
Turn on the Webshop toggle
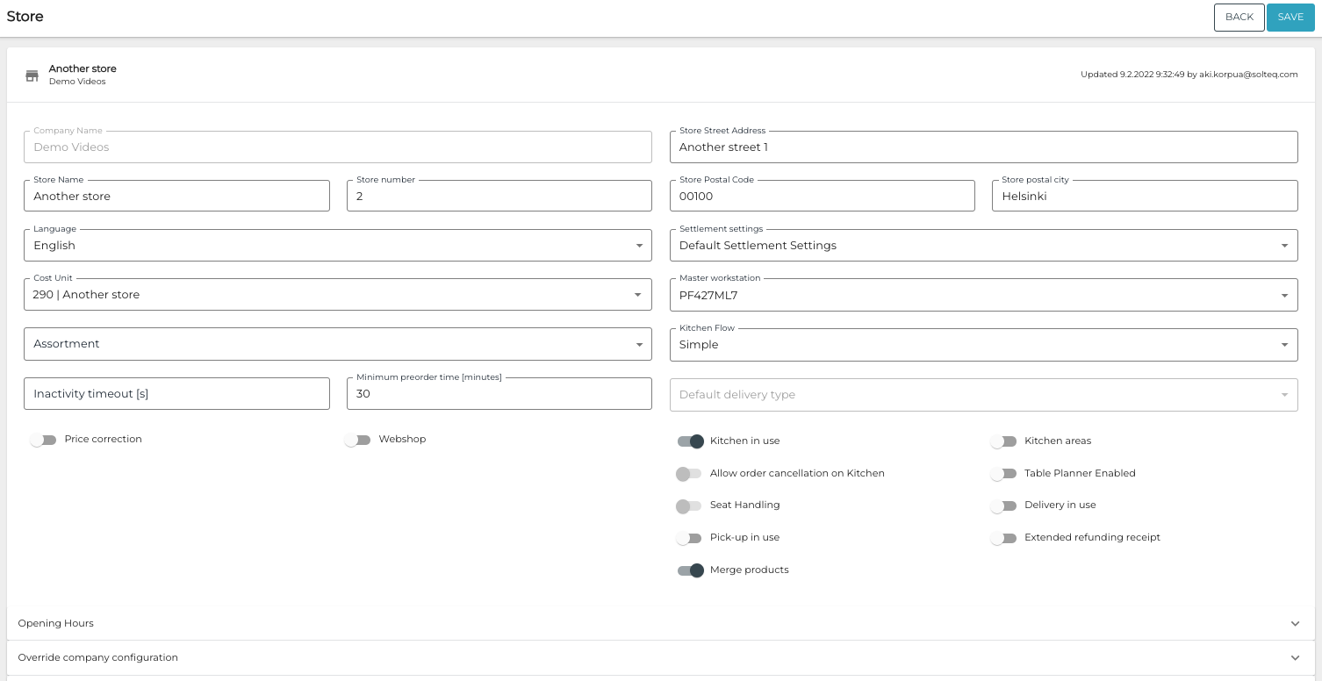(x=358, y=440)
